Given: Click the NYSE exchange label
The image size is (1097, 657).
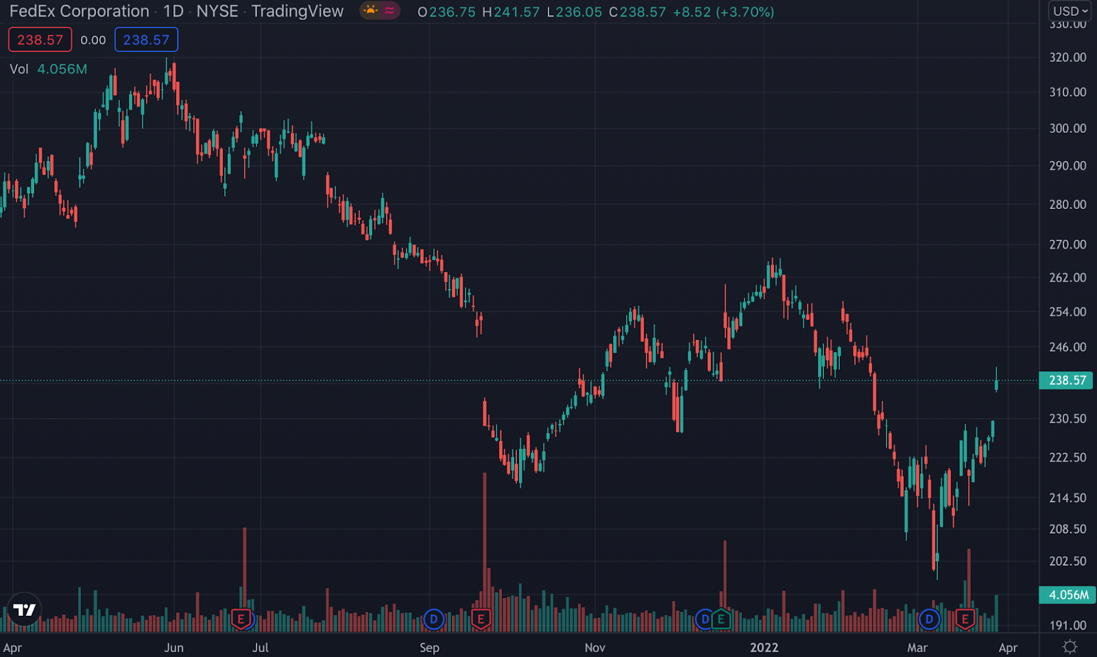Looking at the screenshot, I should [x=217, y=11].
